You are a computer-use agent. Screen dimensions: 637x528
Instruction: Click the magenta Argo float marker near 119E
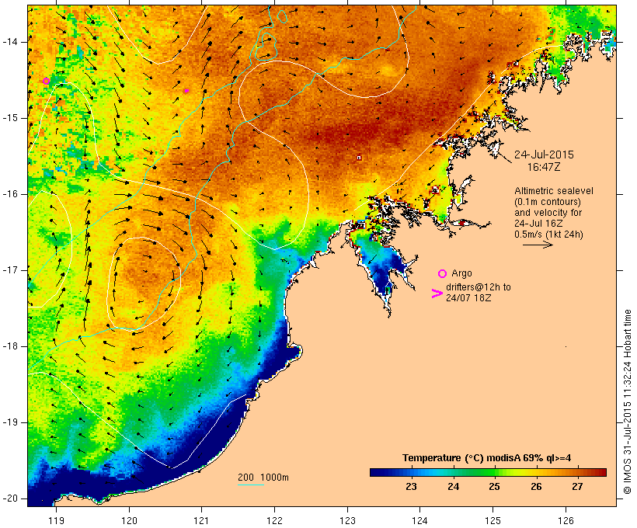[47, 82]
